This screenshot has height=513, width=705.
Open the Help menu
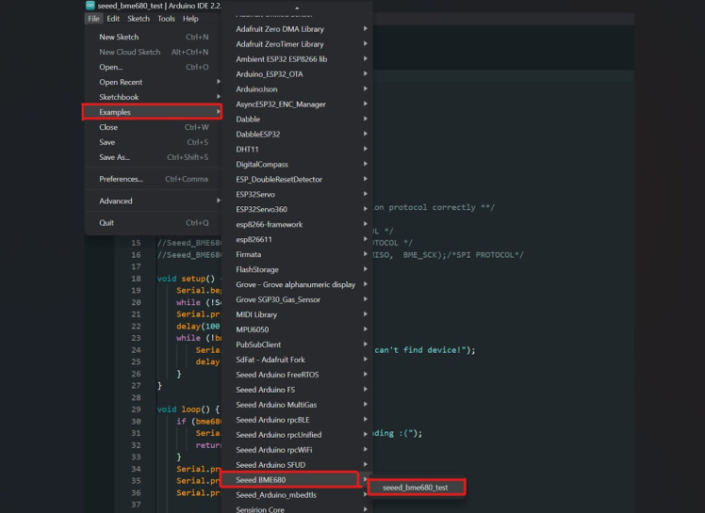190,19
